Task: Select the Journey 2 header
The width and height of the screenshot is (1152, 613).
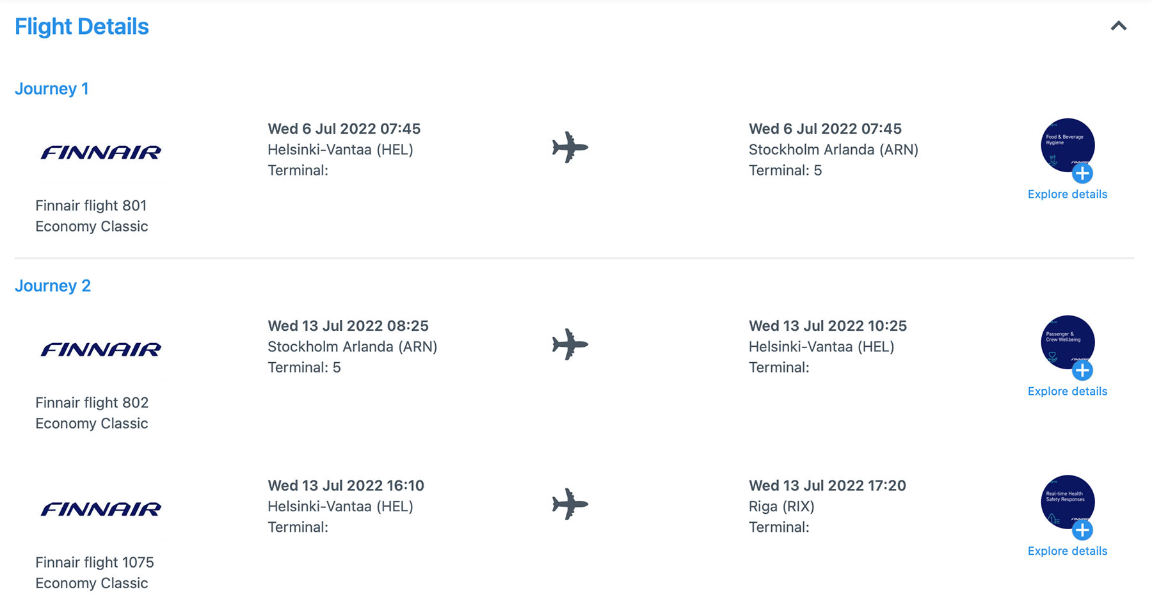Action: pos(53,285)
